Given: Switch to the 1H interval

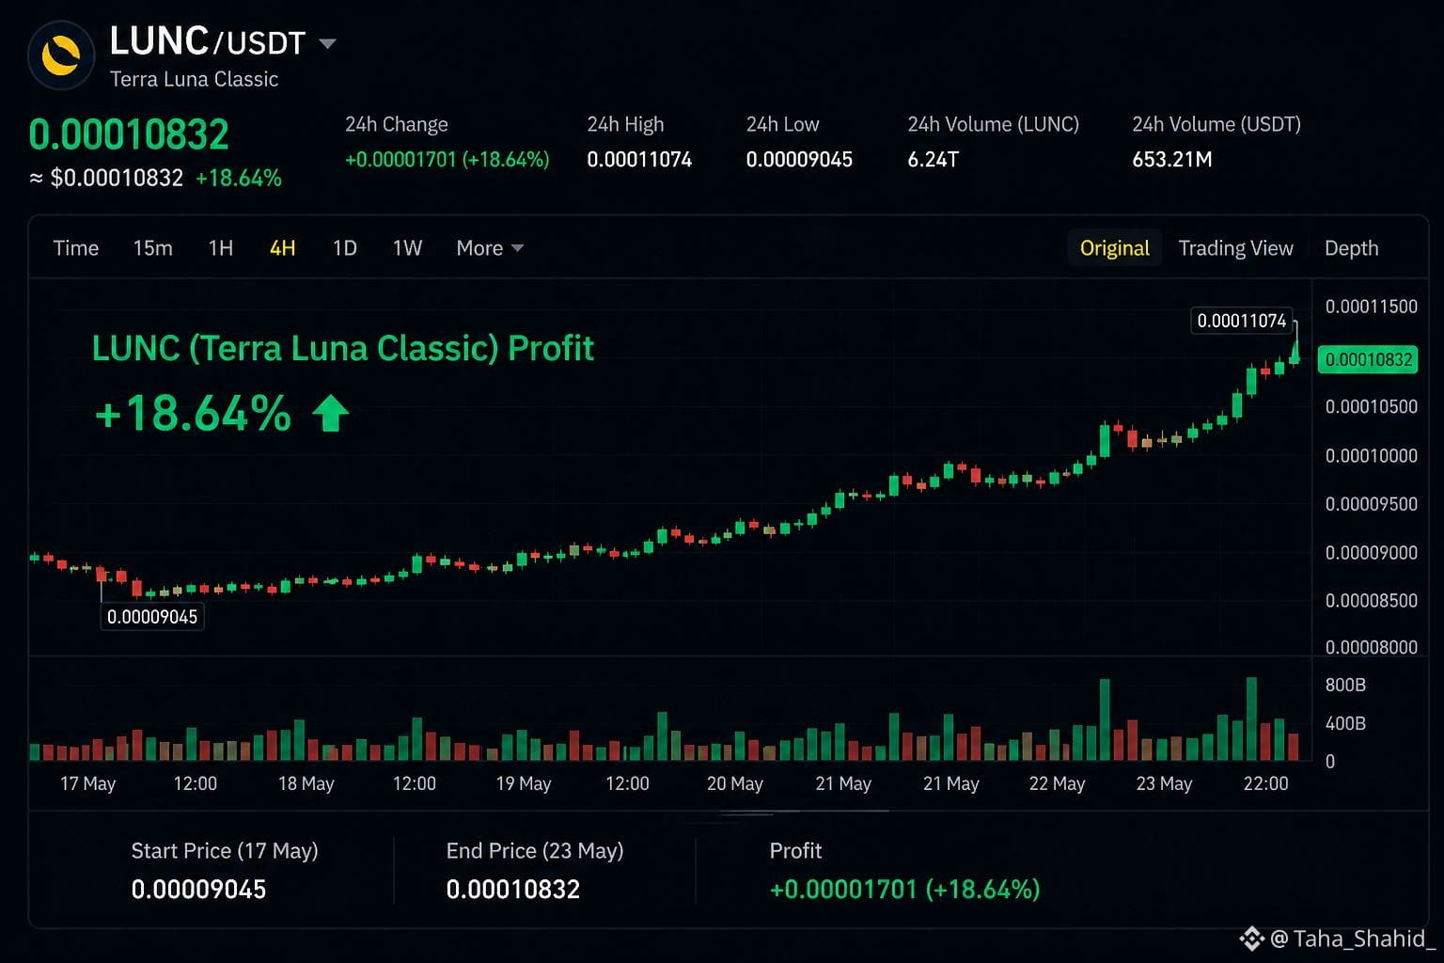Looking at the screenshot, I should pos(221,248).
